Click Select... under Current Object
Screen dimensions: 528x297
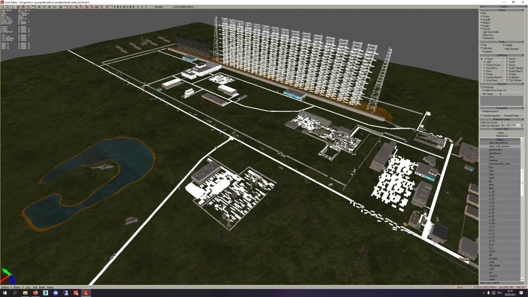tap(502, 133)
